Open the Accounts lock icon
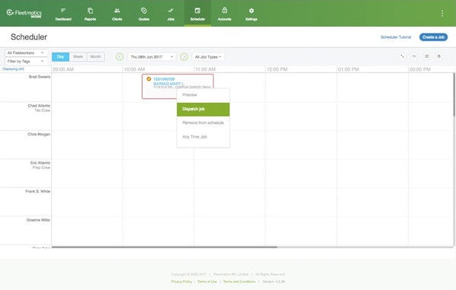The height and width of the screenshot is (290, 456). 224,11
